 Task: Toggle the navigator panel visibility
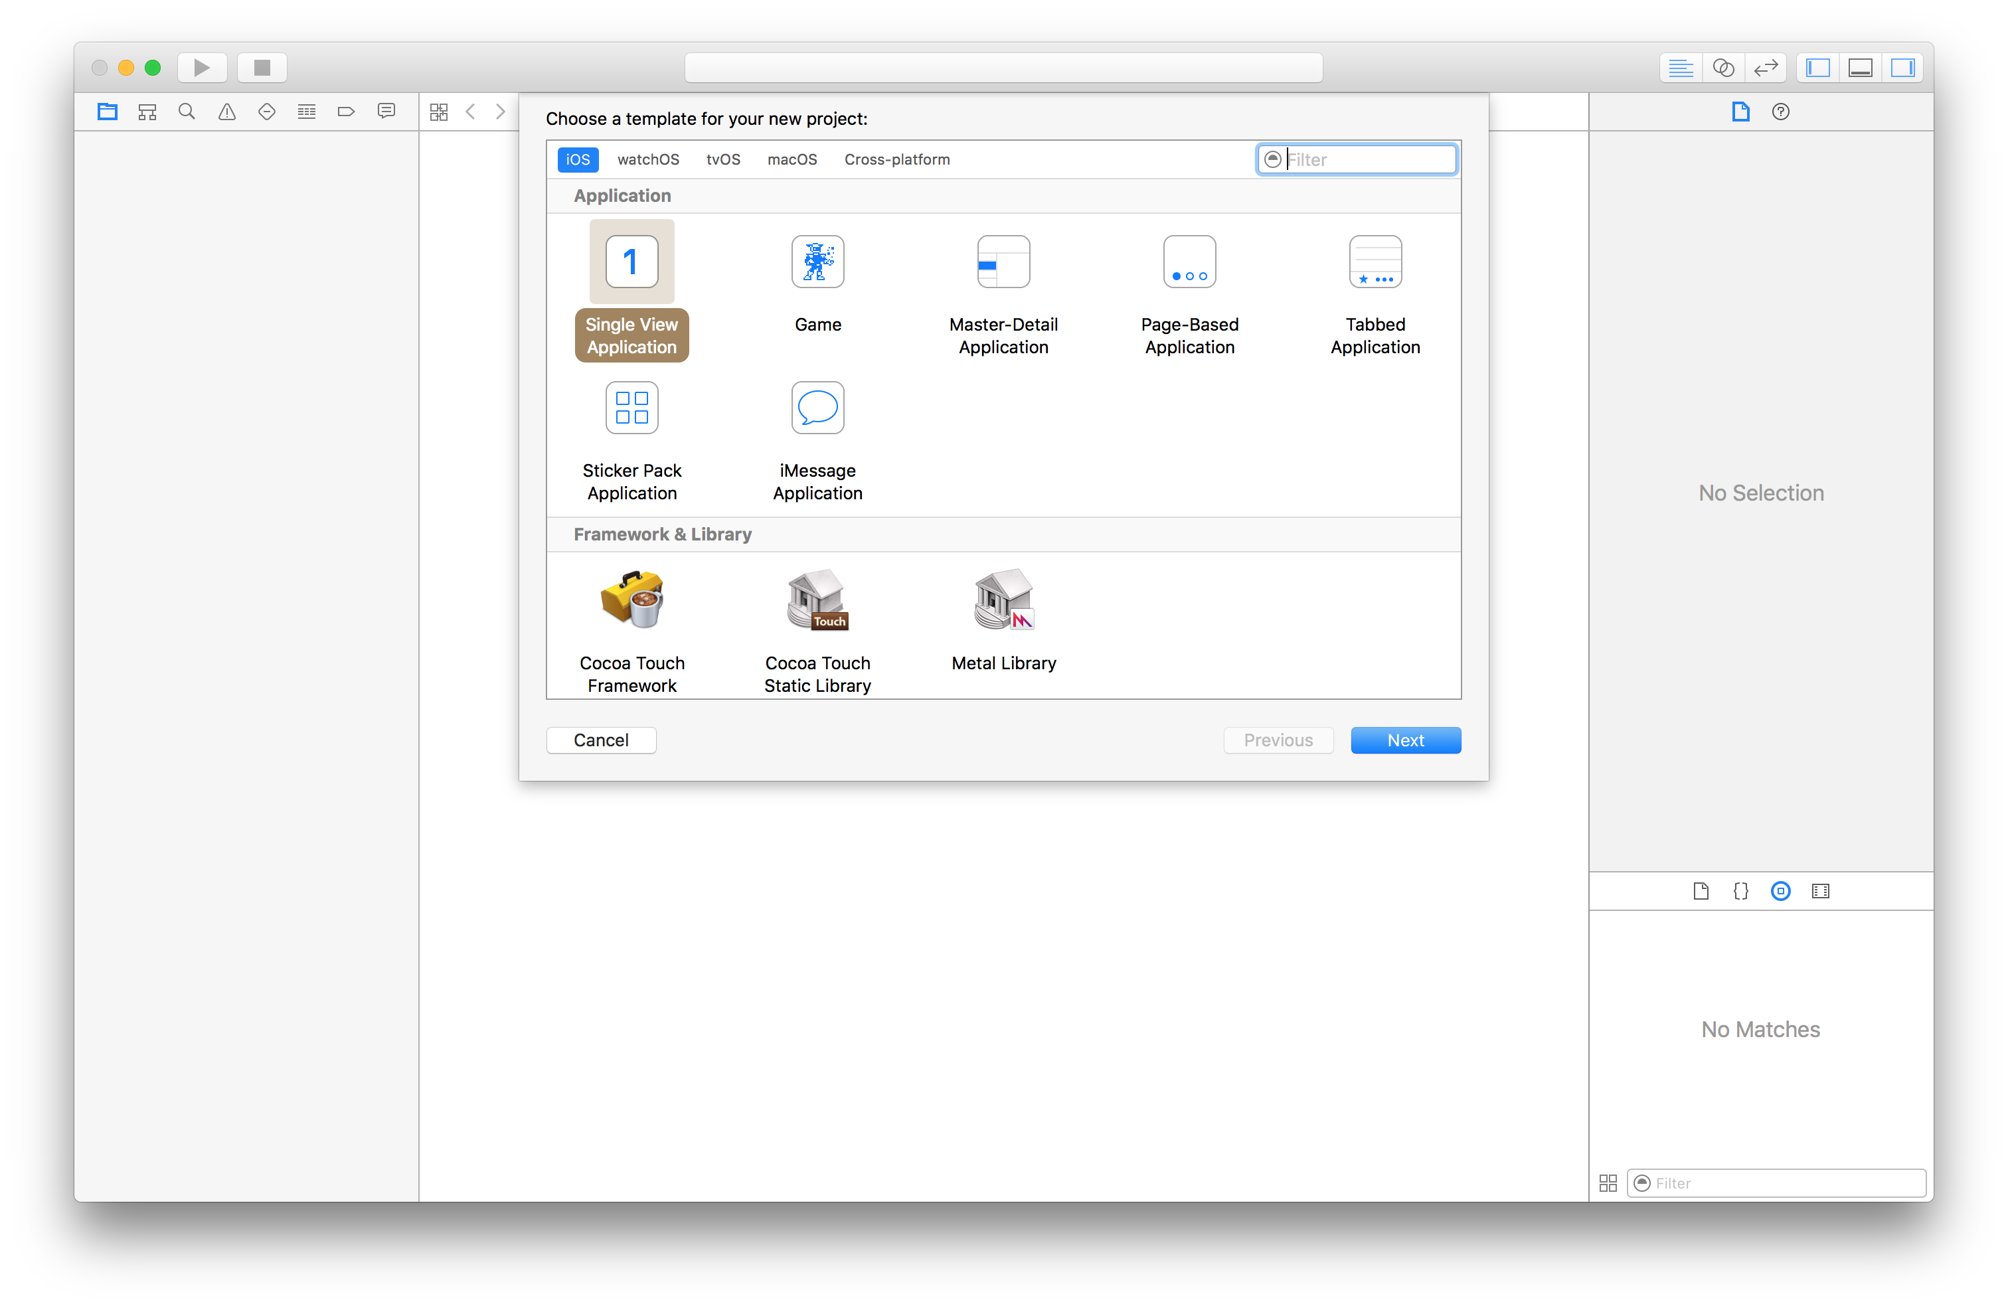coord(1818,68)
